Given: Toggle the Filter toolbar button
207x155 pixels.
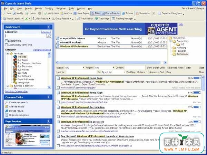Looking at the screenshot, I should click(x=96, y=13).
